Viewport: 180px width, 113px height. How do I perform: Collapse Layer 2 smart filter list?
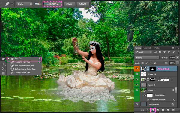(176, 90)
